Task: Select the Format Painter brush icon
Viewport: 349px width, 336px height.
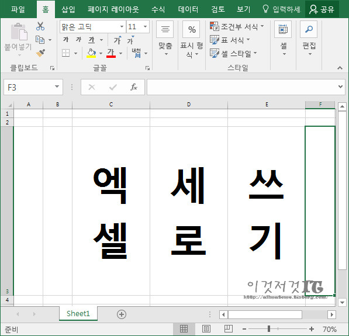Action: click(40, 53)
